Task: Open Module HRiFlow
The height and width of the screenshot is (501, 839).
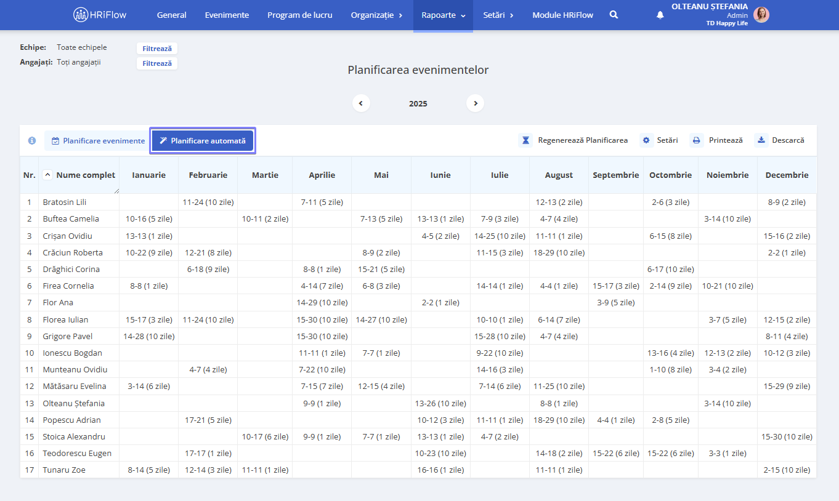Action: pos(563,15)
